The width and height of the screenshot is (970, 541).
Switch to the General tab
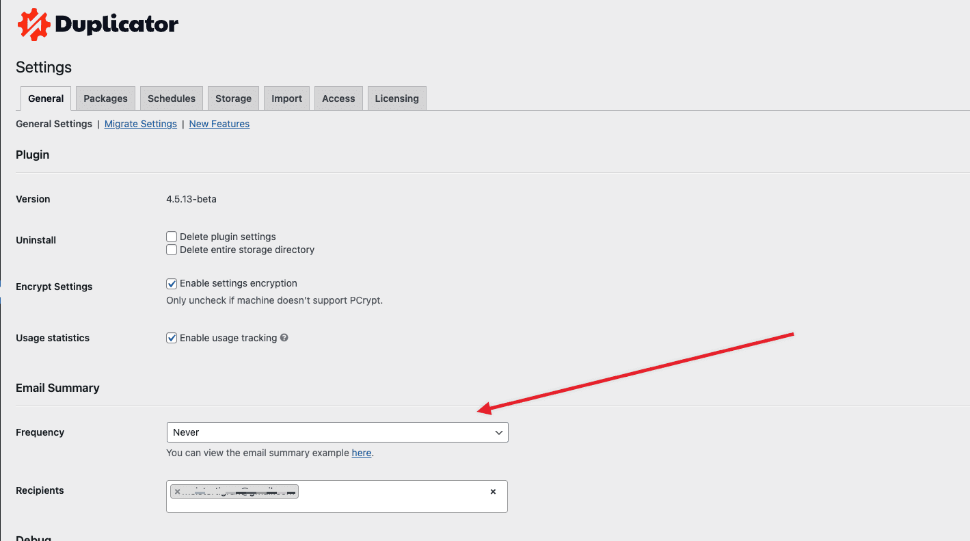(x=46, y=98)
